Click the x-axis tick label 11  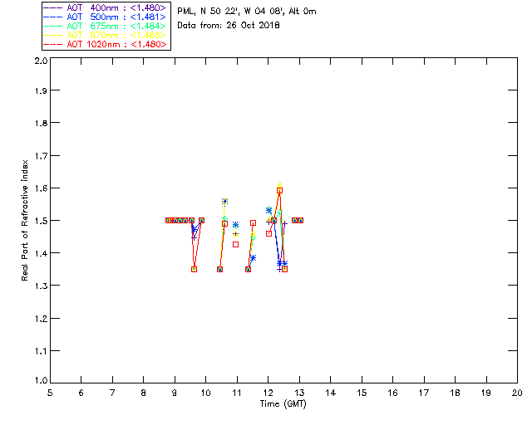point(237,393)
